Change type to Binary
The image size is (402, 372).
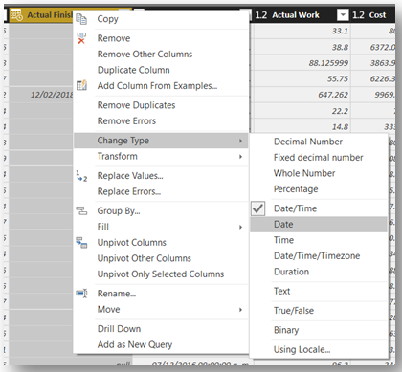(319, 330)
